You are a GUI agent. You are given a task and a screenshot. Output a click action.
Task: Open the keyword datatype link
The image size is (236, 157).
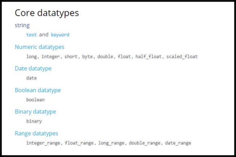tap(60, 35)
